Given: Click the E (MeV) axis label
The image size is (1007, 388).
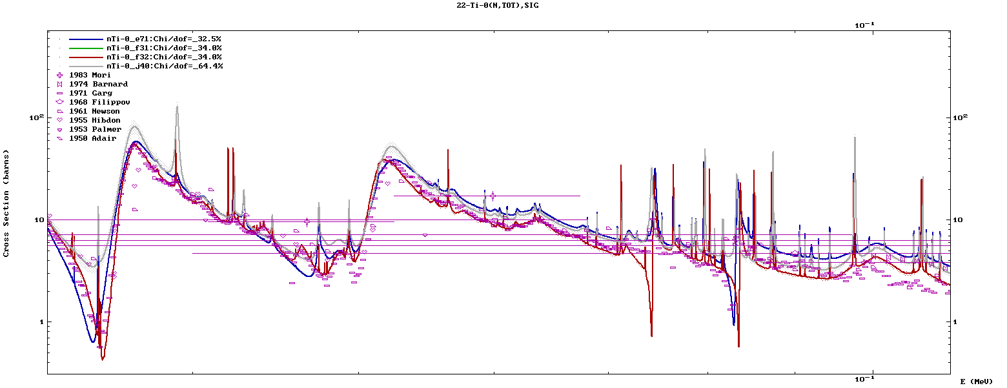Looking at the screenshot, I should tap(977, 382).
